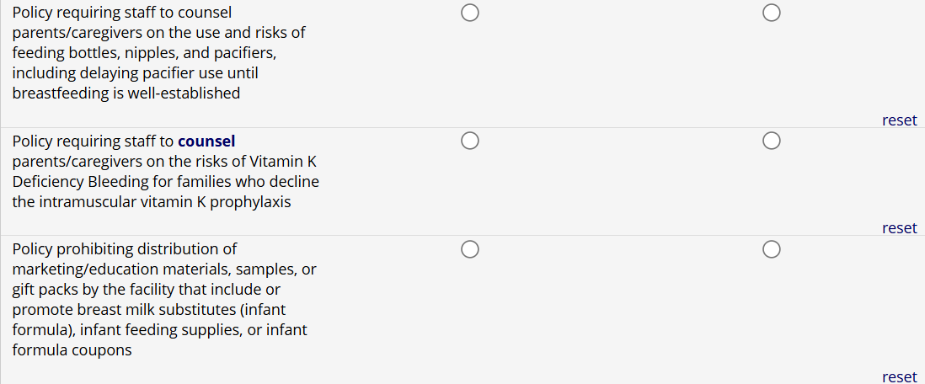Click 'breastfeeding is well-established' text

pos(126,93)
